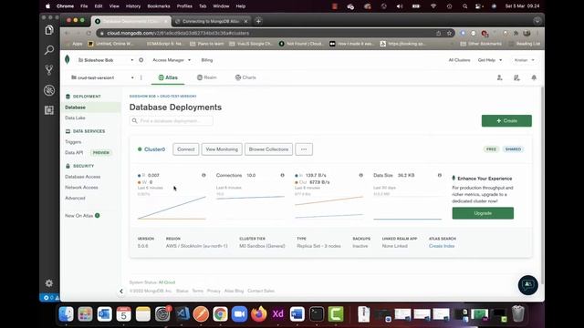This screenshot has height=328, width=584.
Task: Open Firefox in the Dock
Action: pyautogui.click(x=259, y=314)
